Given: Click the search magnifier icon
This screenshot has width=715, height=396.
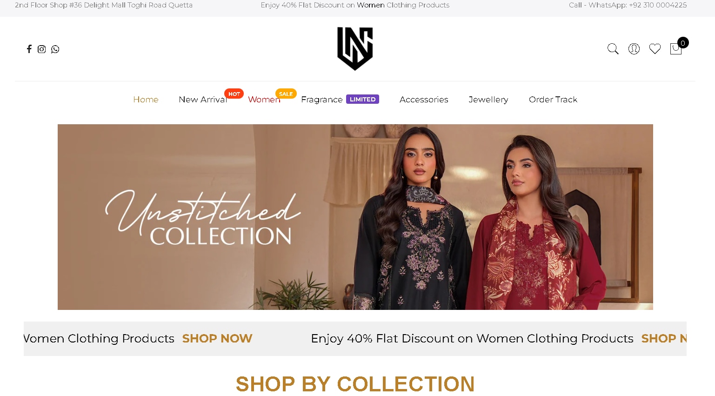Looking at the screenshot, I should click(x=613, y=49).
